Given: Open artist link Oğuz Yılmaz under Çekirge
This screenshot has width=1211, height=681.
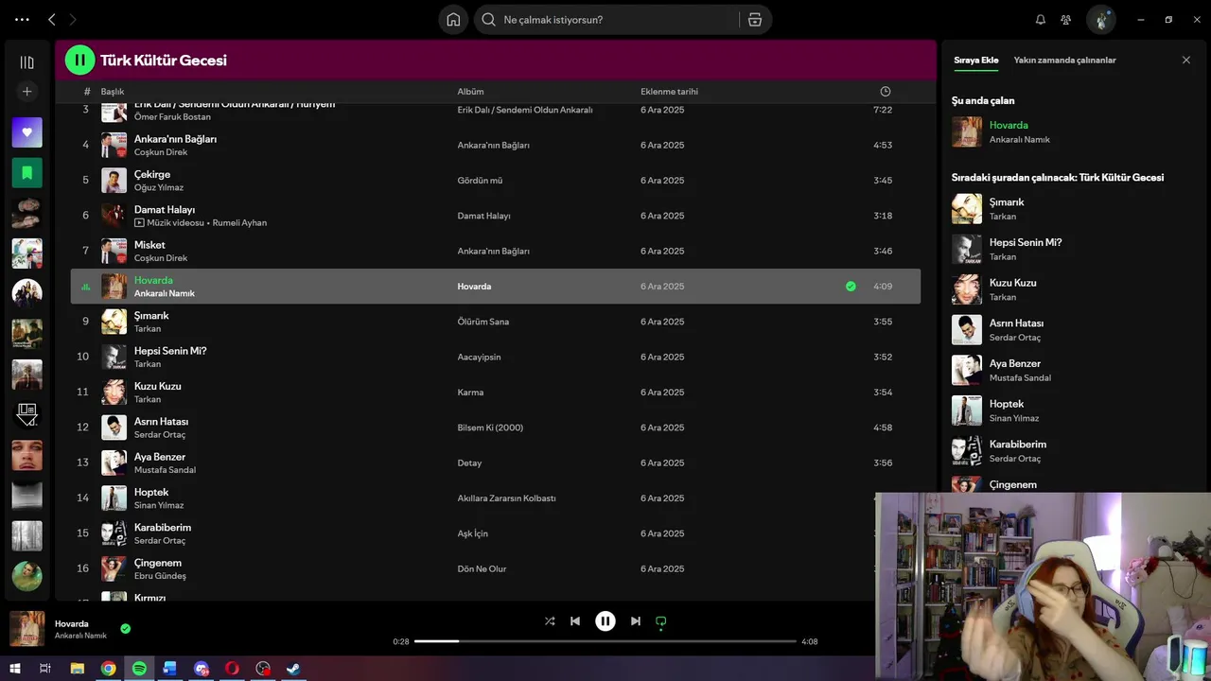Looking at the screenshot, I should [x=159, y=187].
